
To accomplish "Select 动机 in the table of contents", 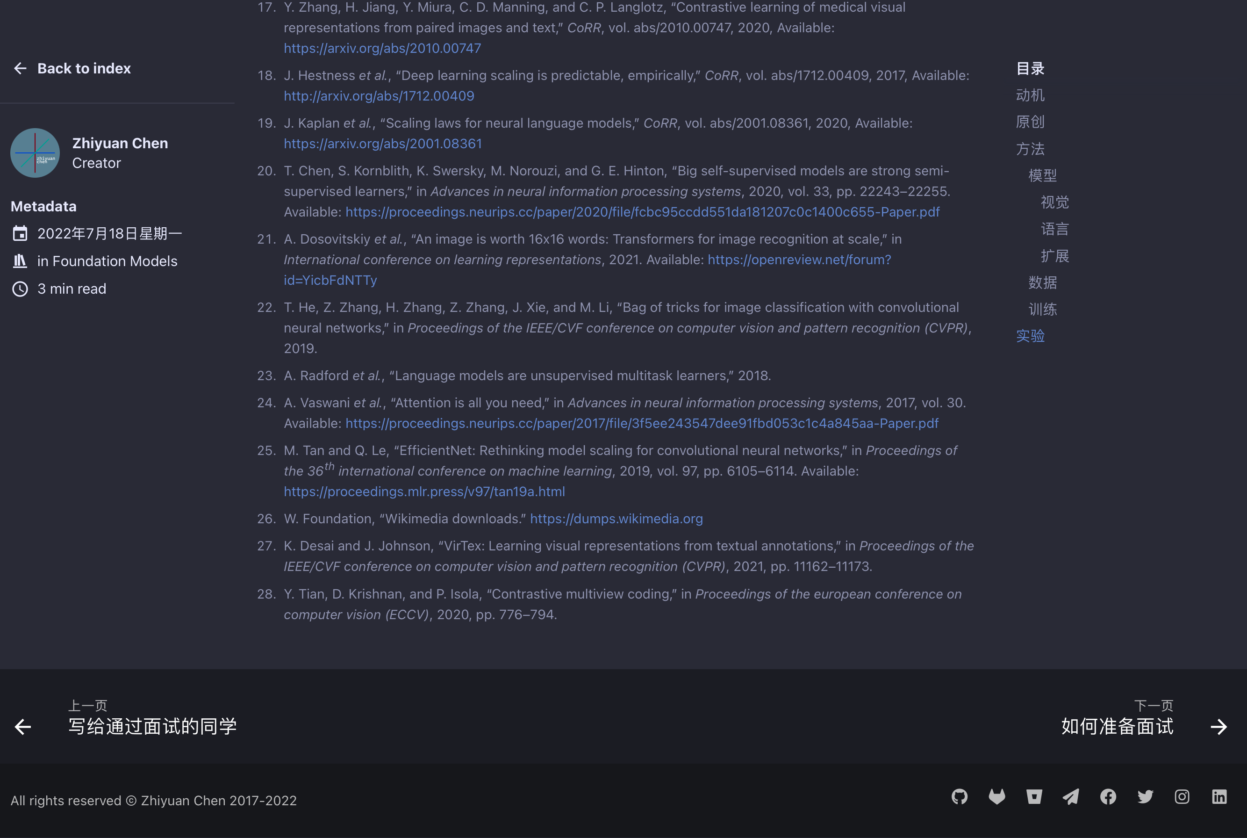I will coord(1030,94).
